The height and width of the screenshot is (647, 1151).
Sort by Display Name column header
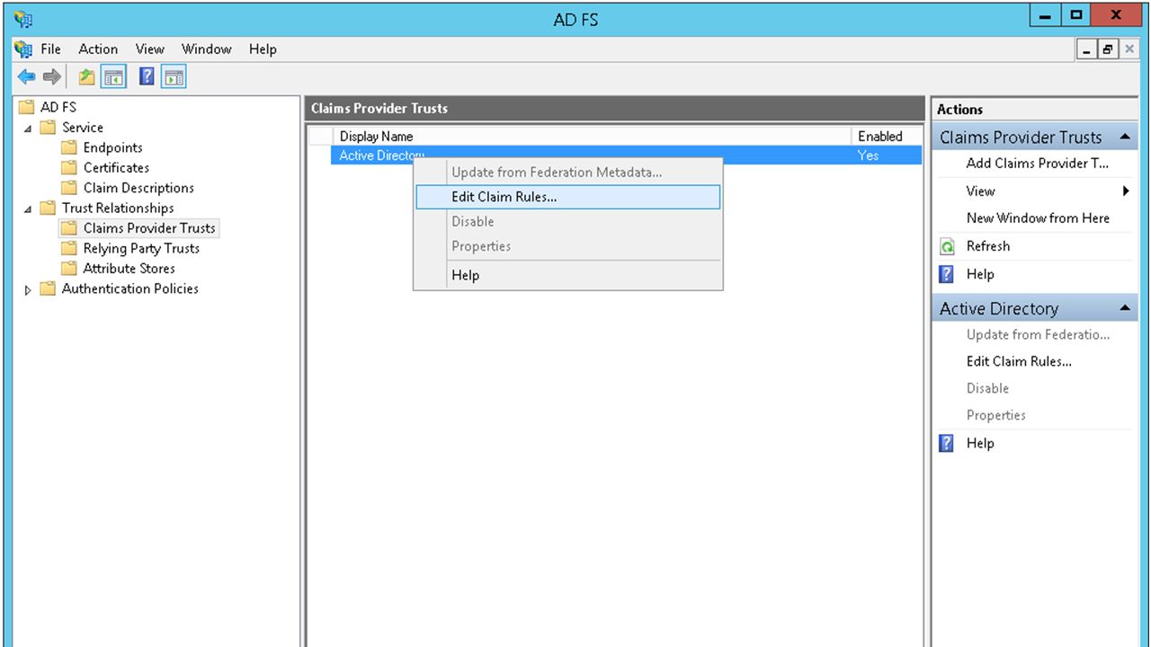point(592,137)
